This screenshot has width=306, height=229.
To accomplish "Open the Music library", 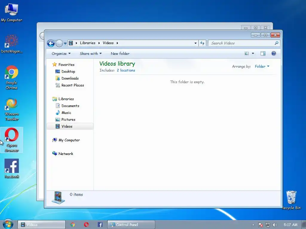I will (66, 112).
